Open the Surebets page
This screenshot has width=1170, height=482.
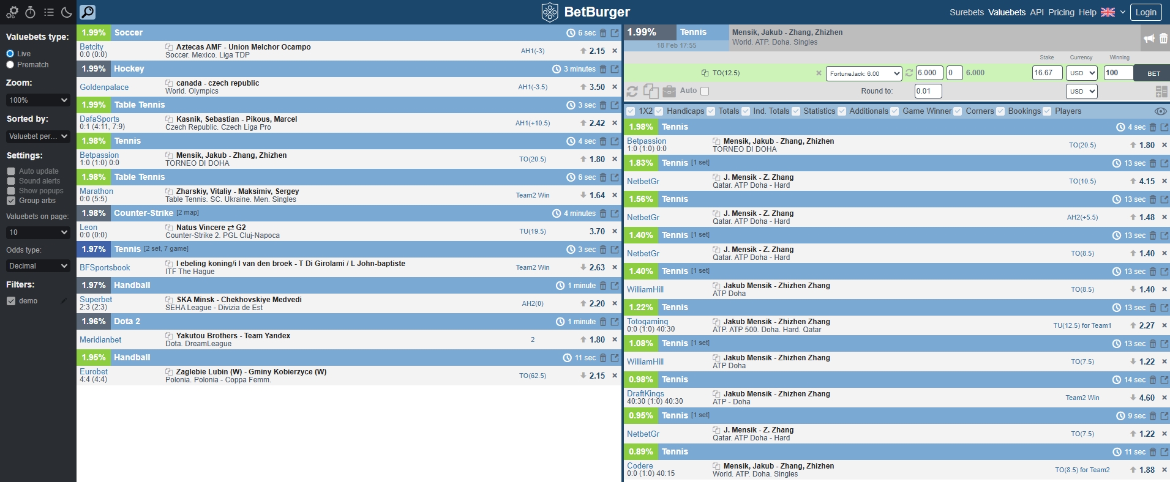[x=967, y=12]
